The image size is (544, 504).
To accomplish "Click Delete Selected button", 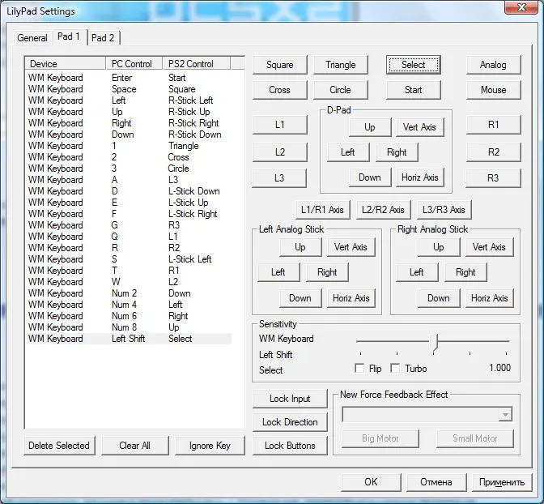I will point(59,446).
